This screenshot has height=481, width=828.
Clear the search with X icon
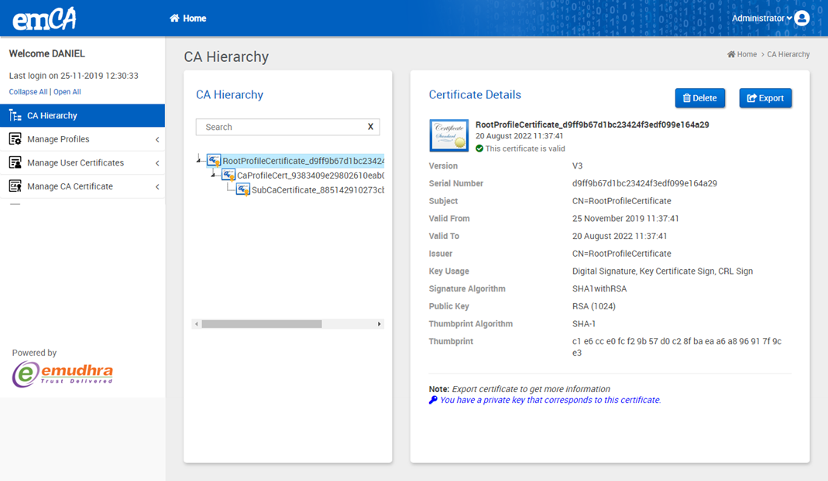click(370, 127)
